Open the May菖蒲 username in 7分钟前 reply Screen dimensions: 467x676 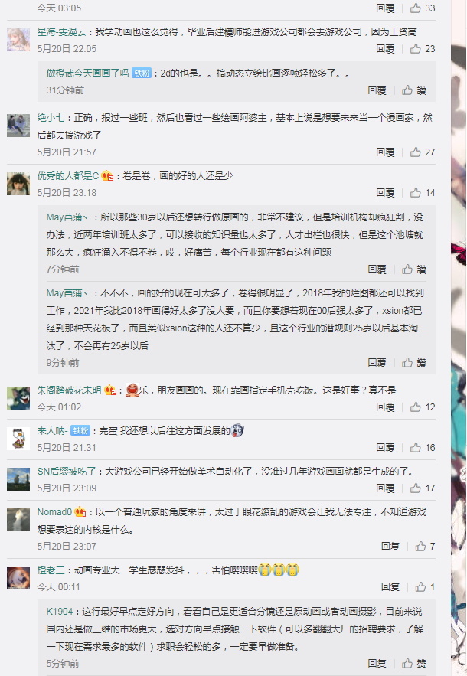(67, 217)
